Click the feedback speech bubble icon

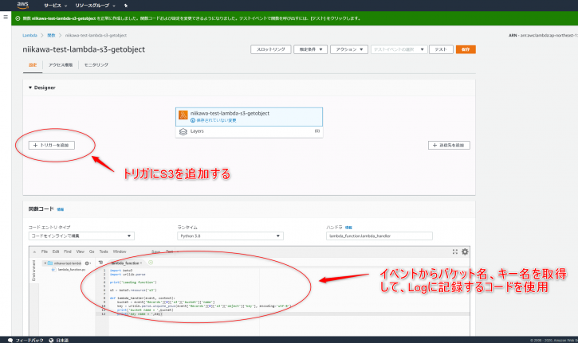(10, 340)
